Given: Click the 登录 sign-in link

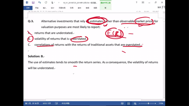Looking at the screenshot, I should pos(159,7).
